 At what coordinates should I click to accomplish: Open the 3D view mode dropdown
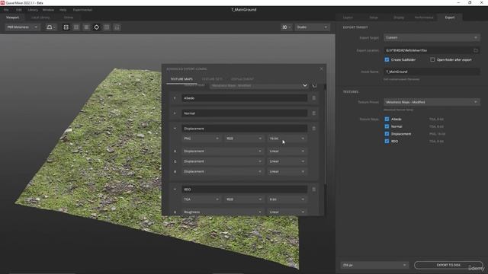[x=287, y=27]
